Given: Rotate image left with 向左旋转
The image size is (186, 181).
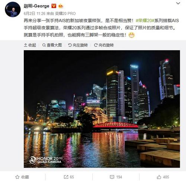Looking at the screenshot, I should tap(78, 45).
